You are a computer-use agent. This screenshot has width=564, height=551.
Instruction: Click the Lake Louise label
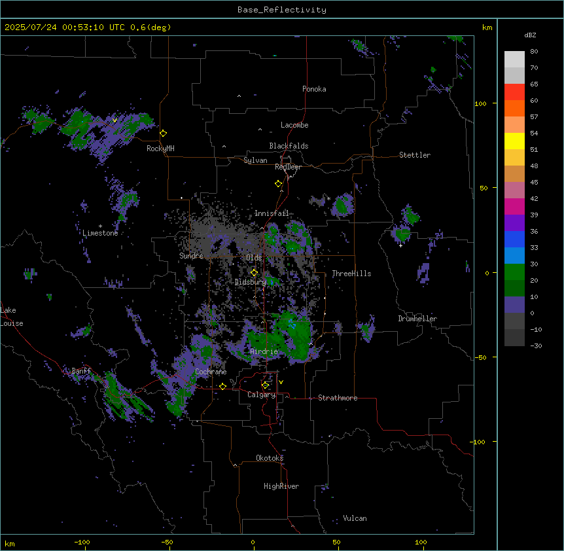point(12,317)
